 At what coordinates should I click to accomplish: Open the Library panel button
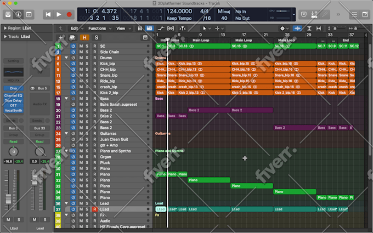click(8, 14)
